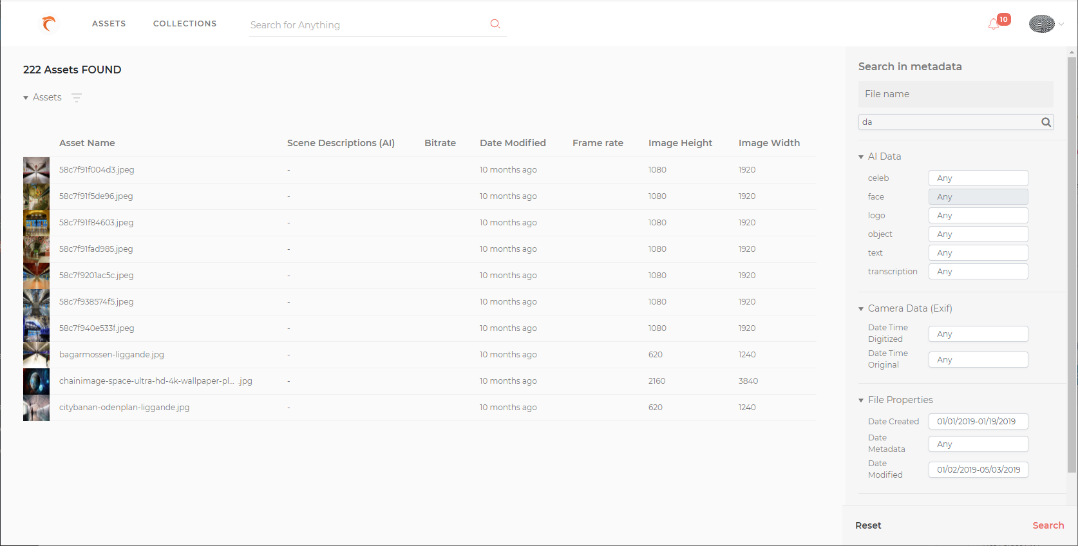The height and width of the screenshot is (546, 1078).
Task: Click the Reset button
Action: (868, 525)
